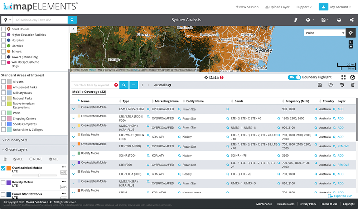This screenshot has height=209, width=358.
Task: Click the share icon in toolbar
Action: (x=352, y=20)
